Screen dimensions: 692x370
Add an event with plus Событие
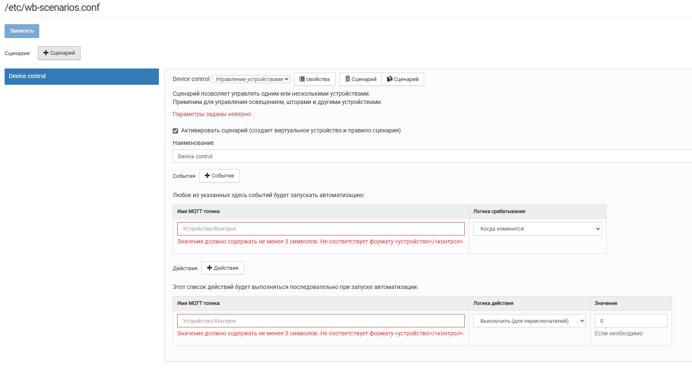pos(219,176)
